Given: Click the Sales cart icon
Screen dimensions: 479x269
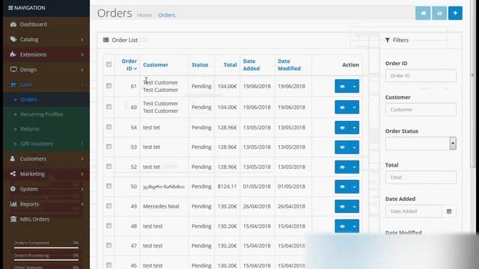Looking at the screenshot, I should [x=13, y=84].
